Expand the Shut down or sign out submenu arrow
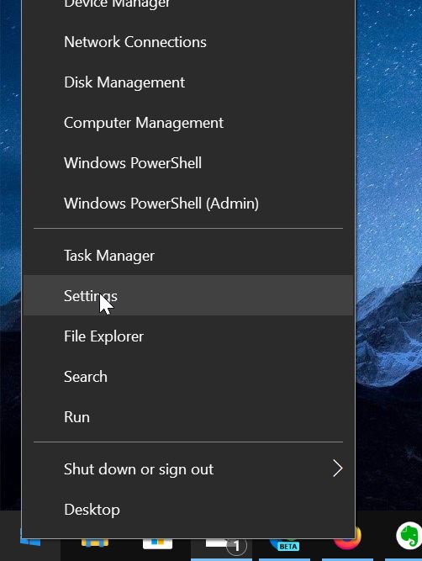Screen dimensions: 422x561 pyautogui.click(x=338, y=468)
